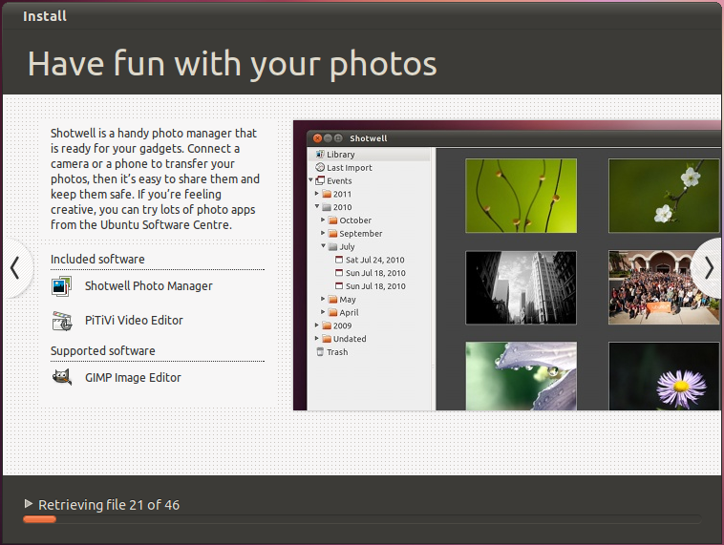Click the Library icon in sidebar
This screenshot has height=545, width=724.
pos(320,155)
